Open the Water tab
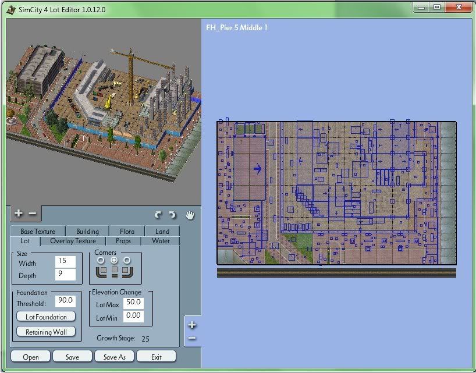Viewport: 476px width, 373px height. [161, 241]
